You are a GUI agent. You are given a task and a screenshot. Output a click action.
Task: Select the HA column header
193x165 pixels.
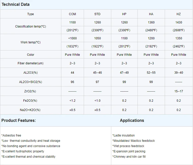(x=151, y=14)
